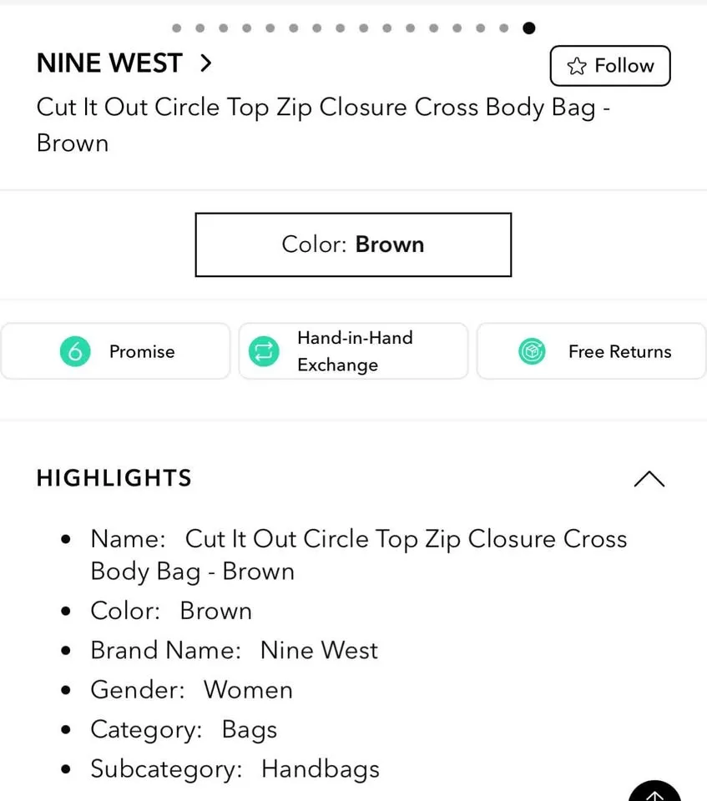707x801 pixels.
Task: Click the scroll-to-top arrow at bottom right
Action: coord(654,793)
